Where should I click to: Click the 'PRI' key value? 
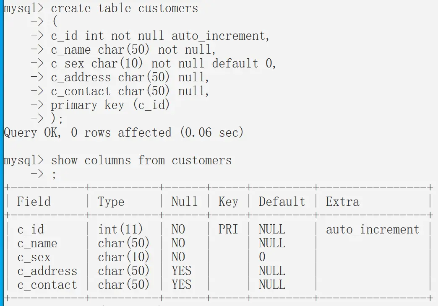tap(228, 229)
